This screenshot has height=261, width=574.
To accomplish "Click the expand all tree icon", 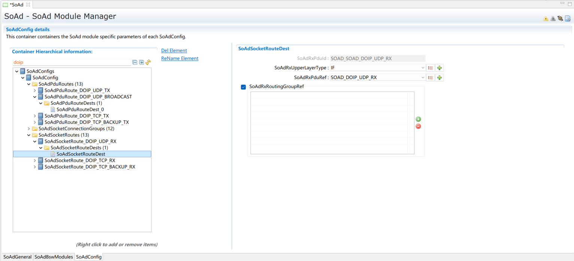I will click(142, 63).
